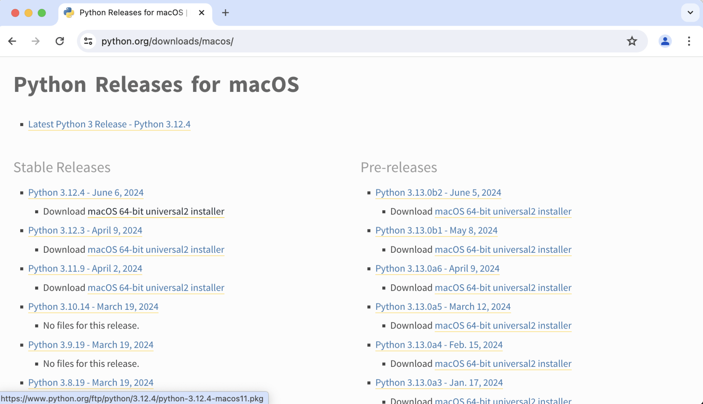Viewport: 703px width, 404px height.
Task: Close the Python Releases tab
Action: pyautogui.click(x=201, y=13)
